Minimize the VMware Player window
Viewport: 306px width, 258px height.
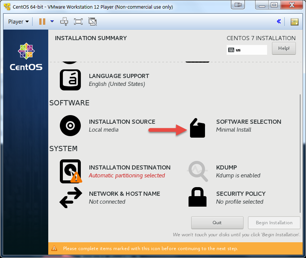point(262,5)
